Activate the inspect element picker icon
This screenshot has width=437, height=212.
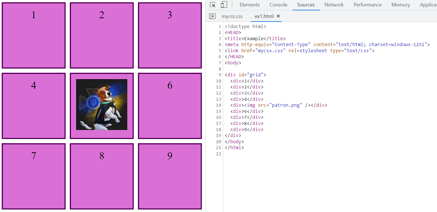[x=213, y=5]
